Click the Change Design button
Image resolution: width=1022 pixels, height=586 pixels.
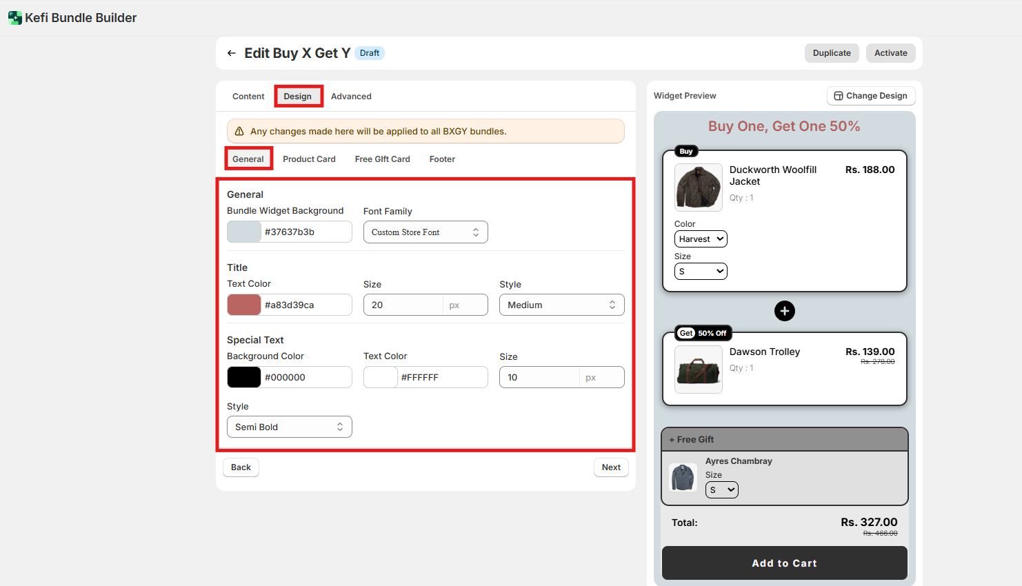(x=870, y=96)
